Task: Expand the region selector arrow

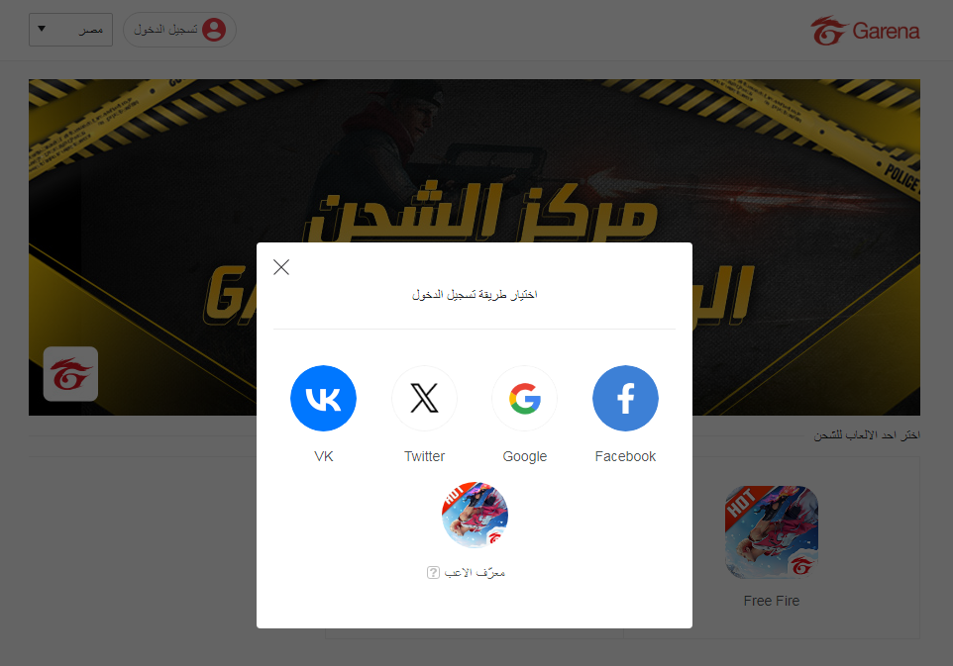Action: [42, 29]
